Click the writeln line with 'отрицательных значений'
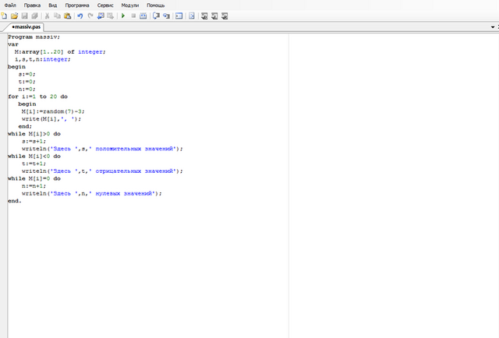Viewport: 499px width, 338px height. [x=102, y=171]
